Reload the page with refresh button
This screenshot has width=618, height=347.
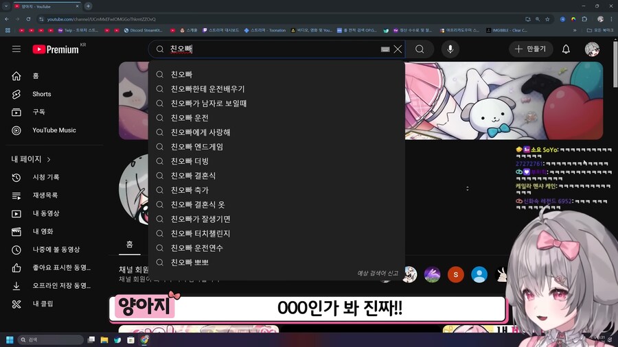point(28,19)
